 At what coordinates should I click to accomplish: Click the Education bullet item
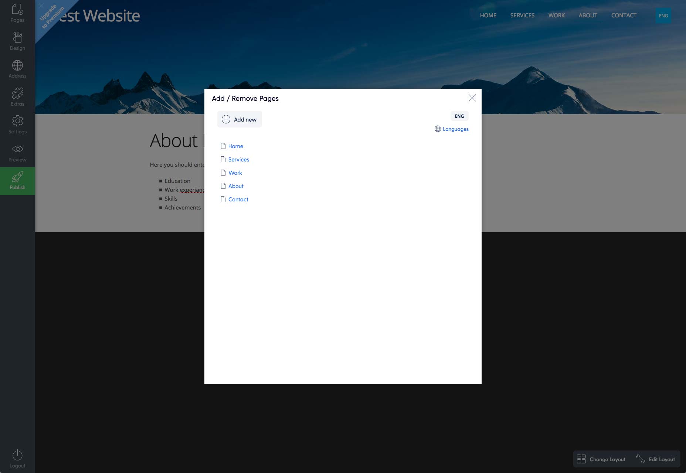click(x=177, y=181)
